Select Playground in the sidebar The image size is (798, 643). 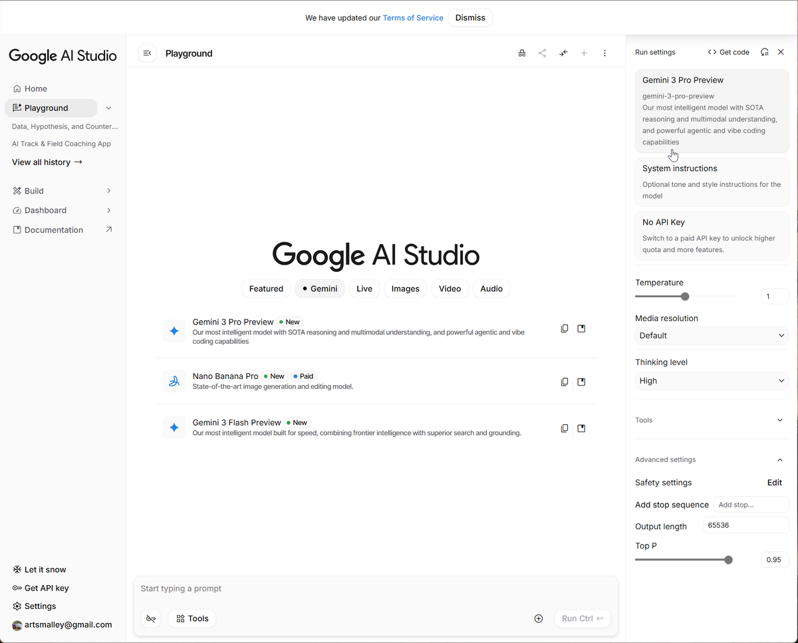pyautogui.click(x=51, y=108)
